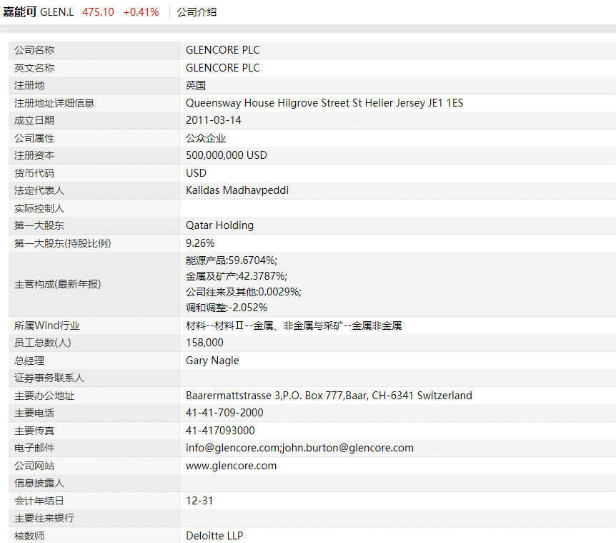616x543 pixels.
Task: Click the 实际控制人 row label
Action: [39, 208]
